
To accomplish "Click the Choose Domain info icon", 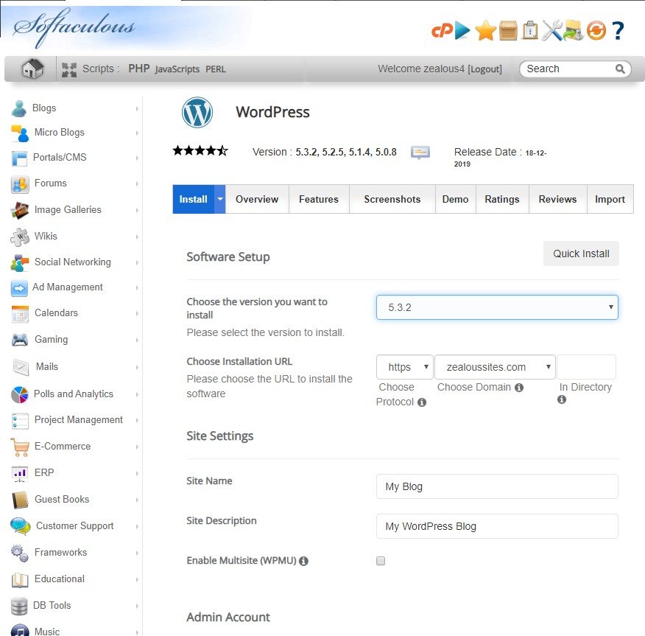I will pos(519,388).
